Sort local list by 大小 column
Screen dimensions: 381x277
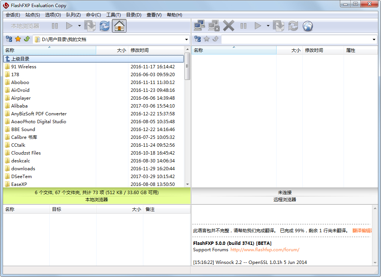pyautogui.click(x=112, y=50)
